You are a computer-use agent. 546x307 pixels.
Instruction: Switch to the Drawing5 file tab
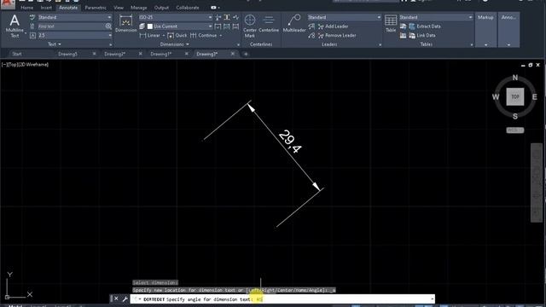(x=67, y=54)
